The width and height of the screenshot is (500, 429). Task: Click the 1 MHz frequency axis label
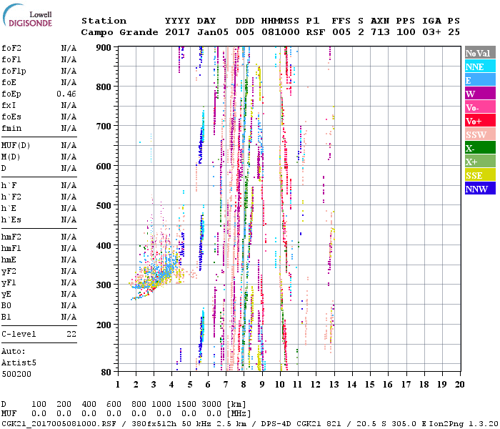(118, 385)
